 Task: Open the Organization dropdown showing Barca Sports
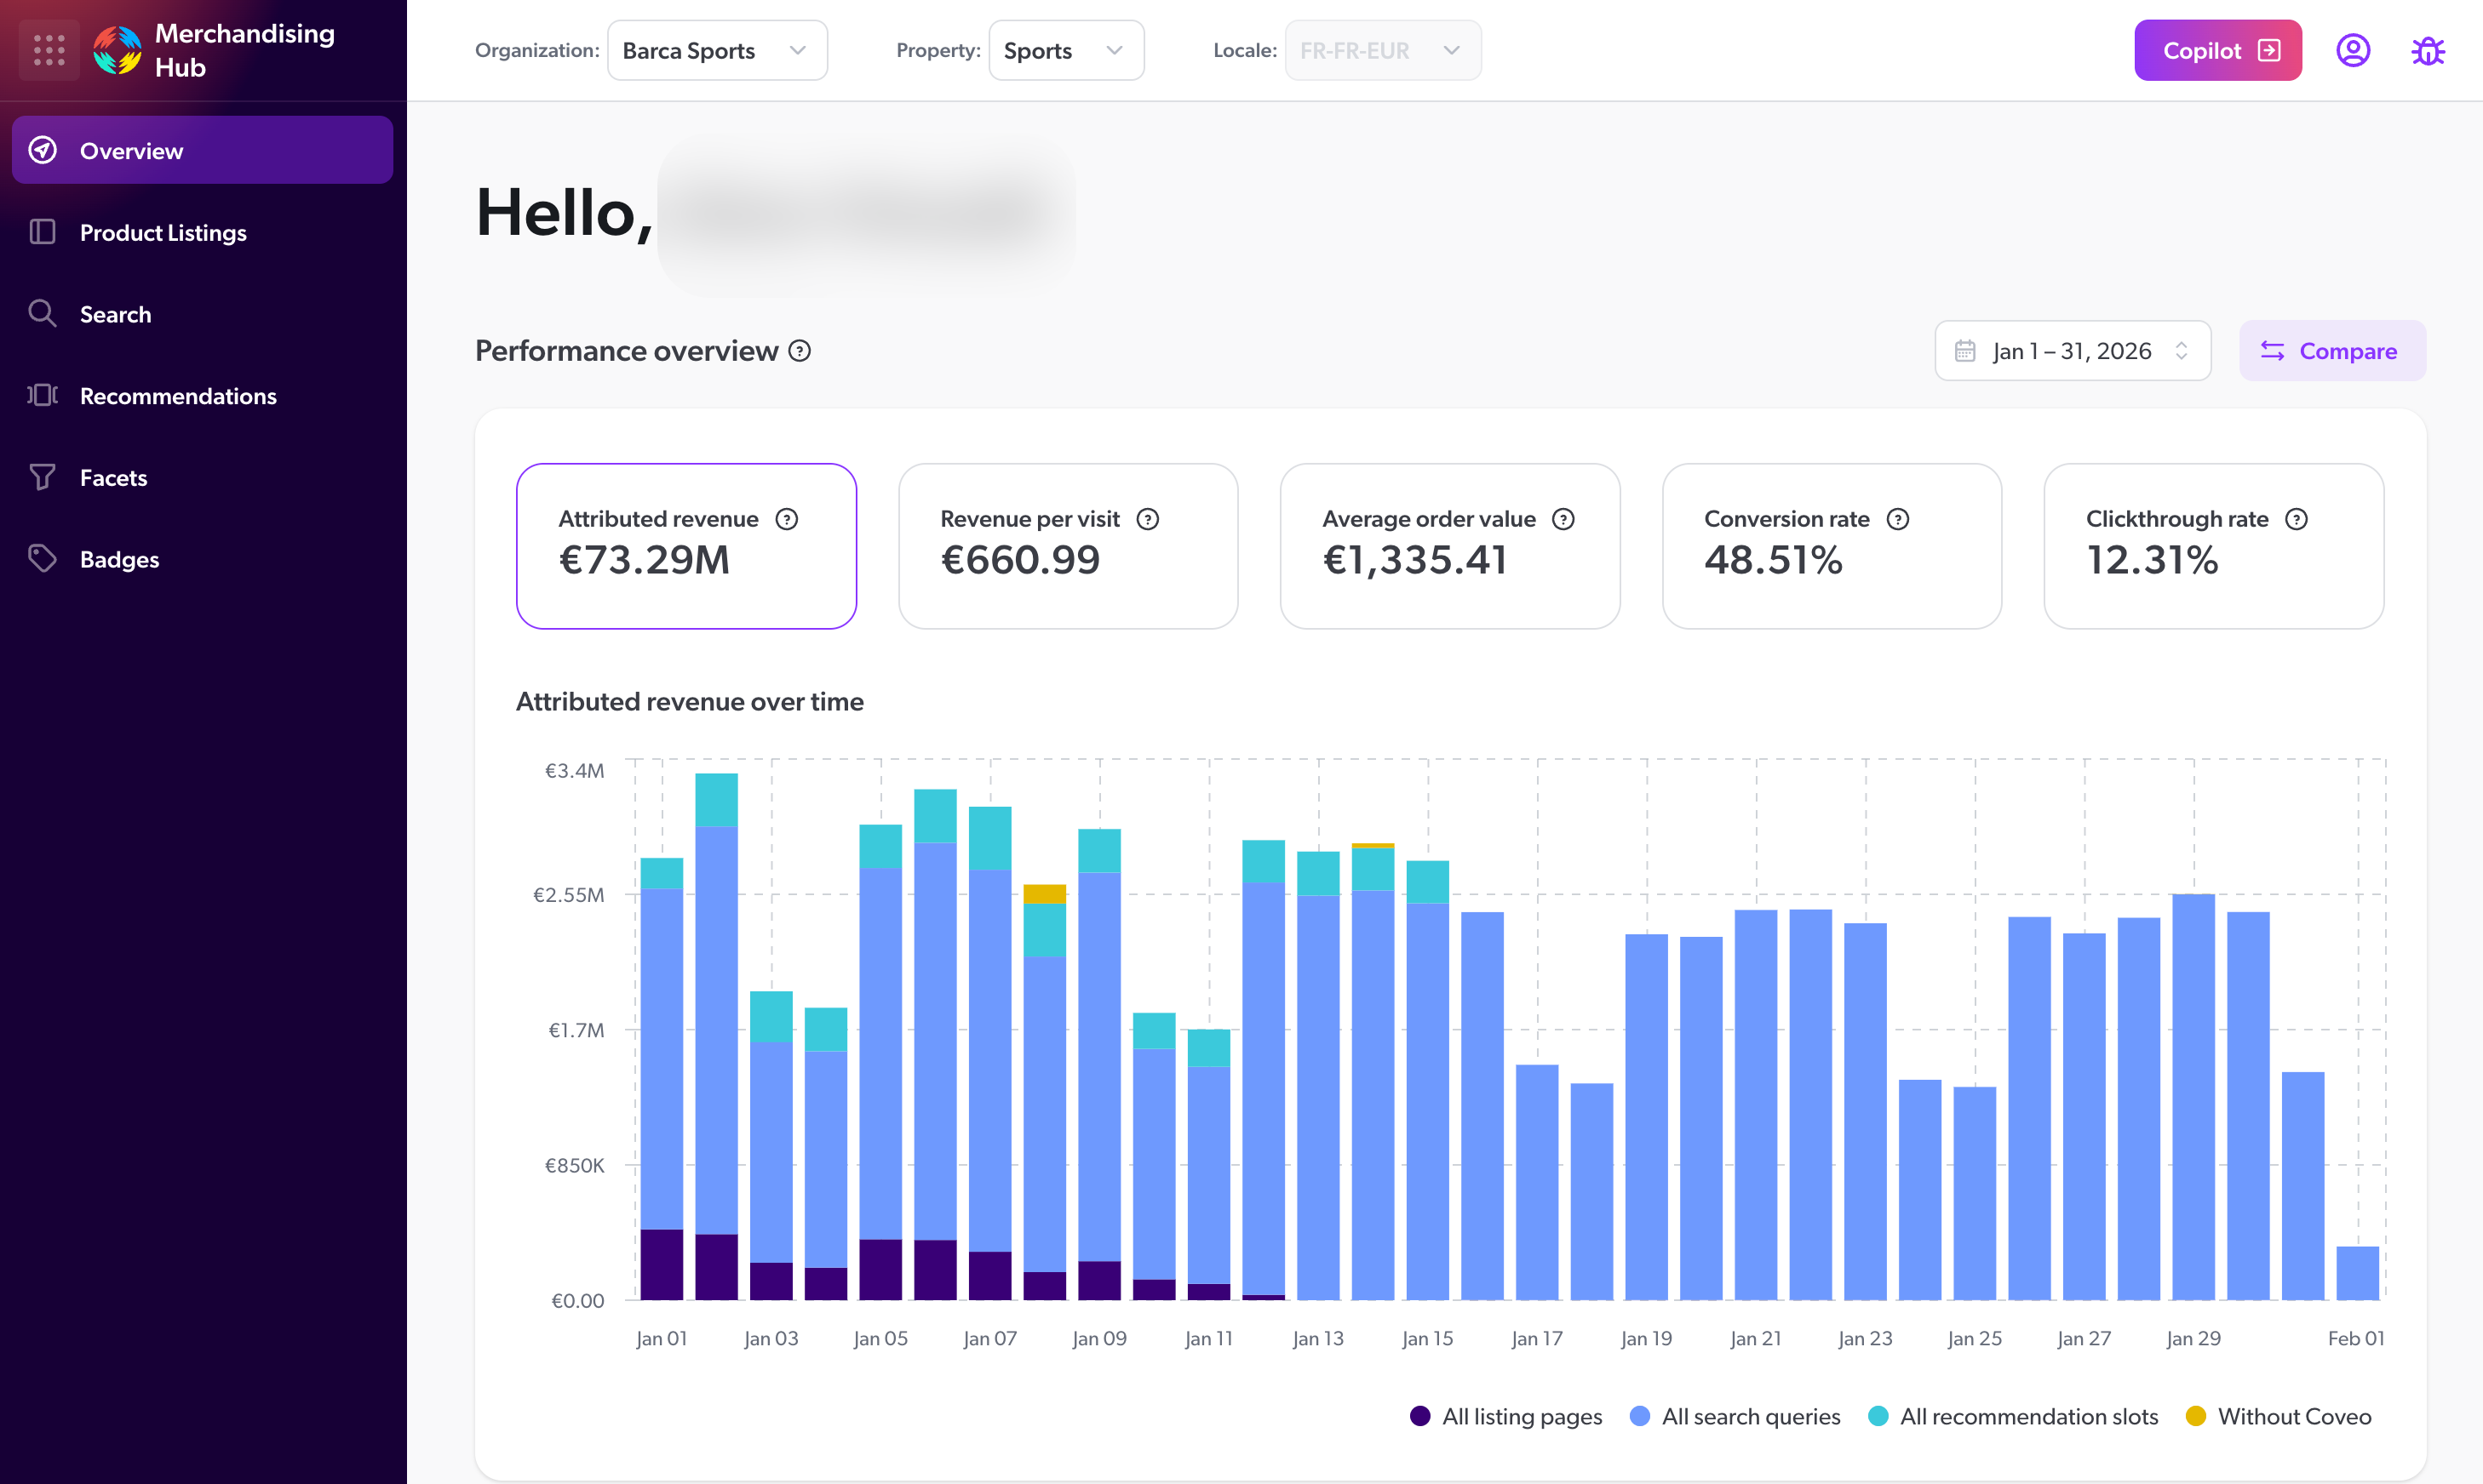pos(716,50)
